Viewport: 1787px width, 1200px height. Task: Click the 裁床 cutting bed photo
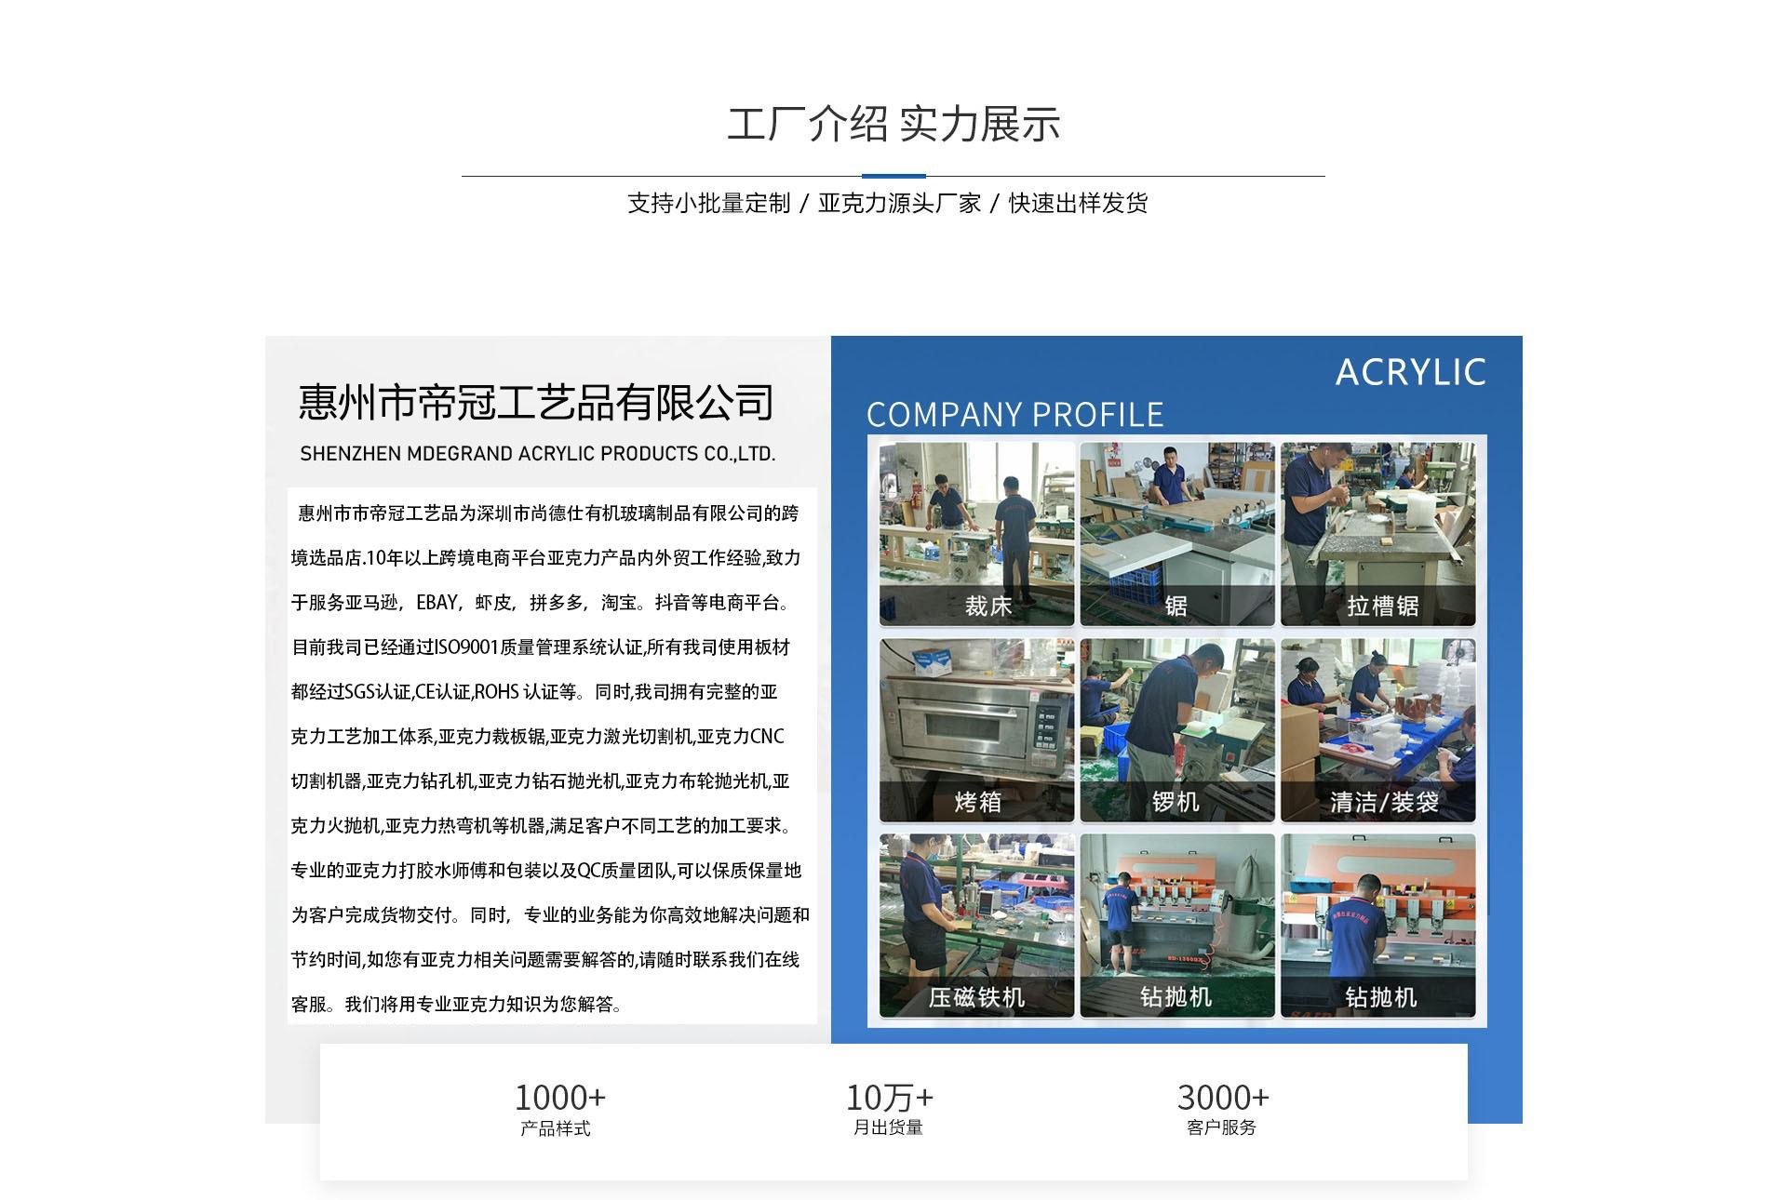pos(976,533)
